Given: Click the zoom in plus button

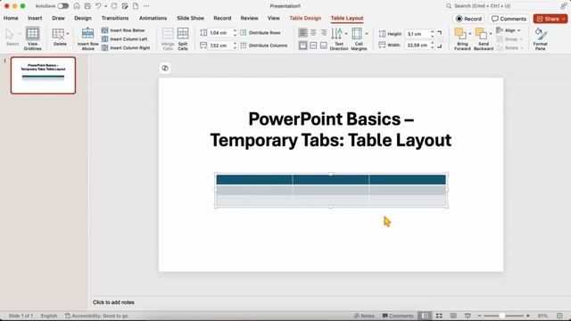Looking at the screenshot, I should coord(528,316).
